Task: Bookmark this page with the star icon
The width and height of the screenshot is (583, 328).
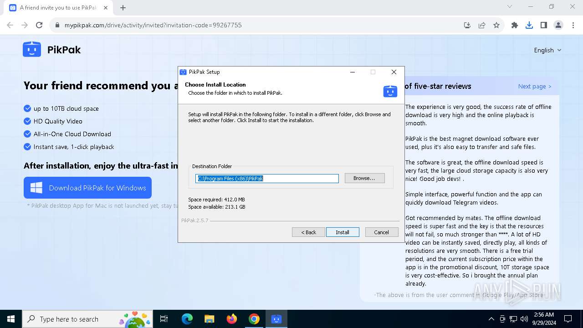Action: (x=496, y=25)
